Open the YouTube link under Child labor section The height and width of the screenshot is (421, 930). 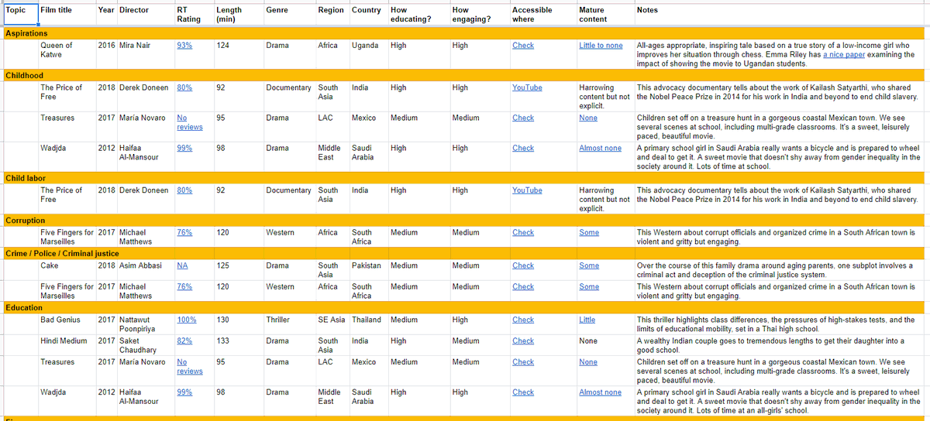(x=527, y=190)
